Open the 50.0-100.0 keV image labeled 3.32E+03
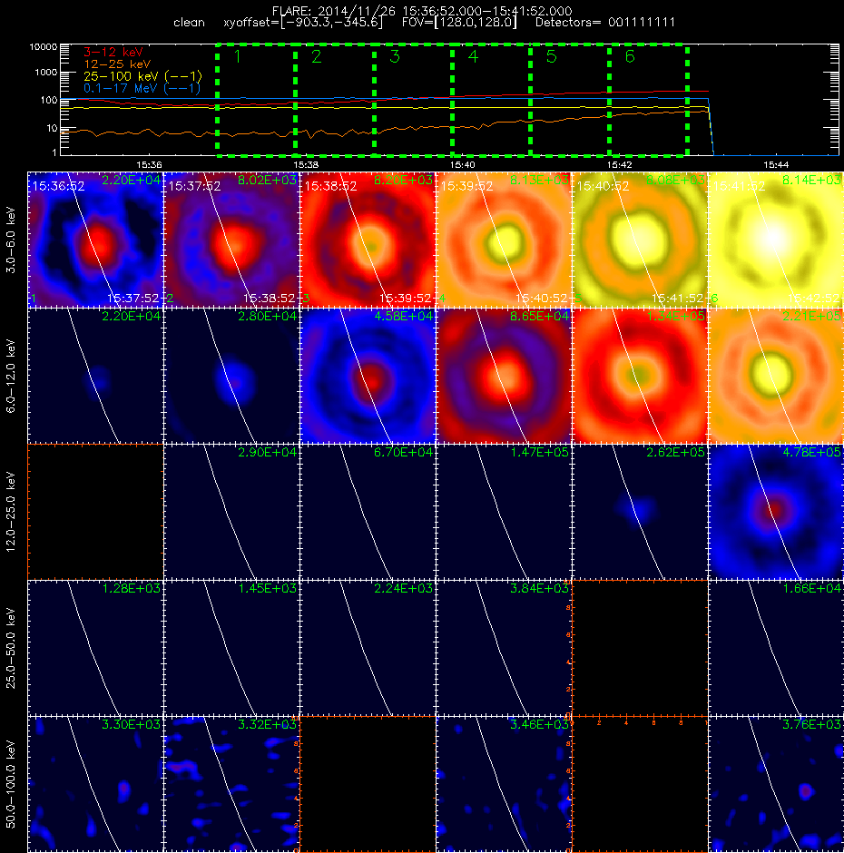Screen dimensions: 844x853 (x=231, y=784)
